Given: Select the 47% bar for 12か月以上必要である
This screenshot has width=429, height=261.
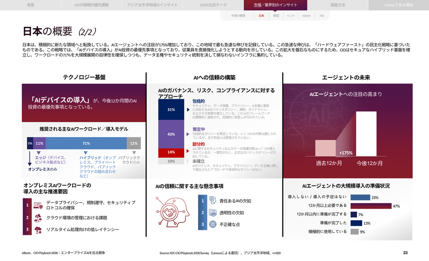Looking at the screenshot, I should [x=371, y=206].
